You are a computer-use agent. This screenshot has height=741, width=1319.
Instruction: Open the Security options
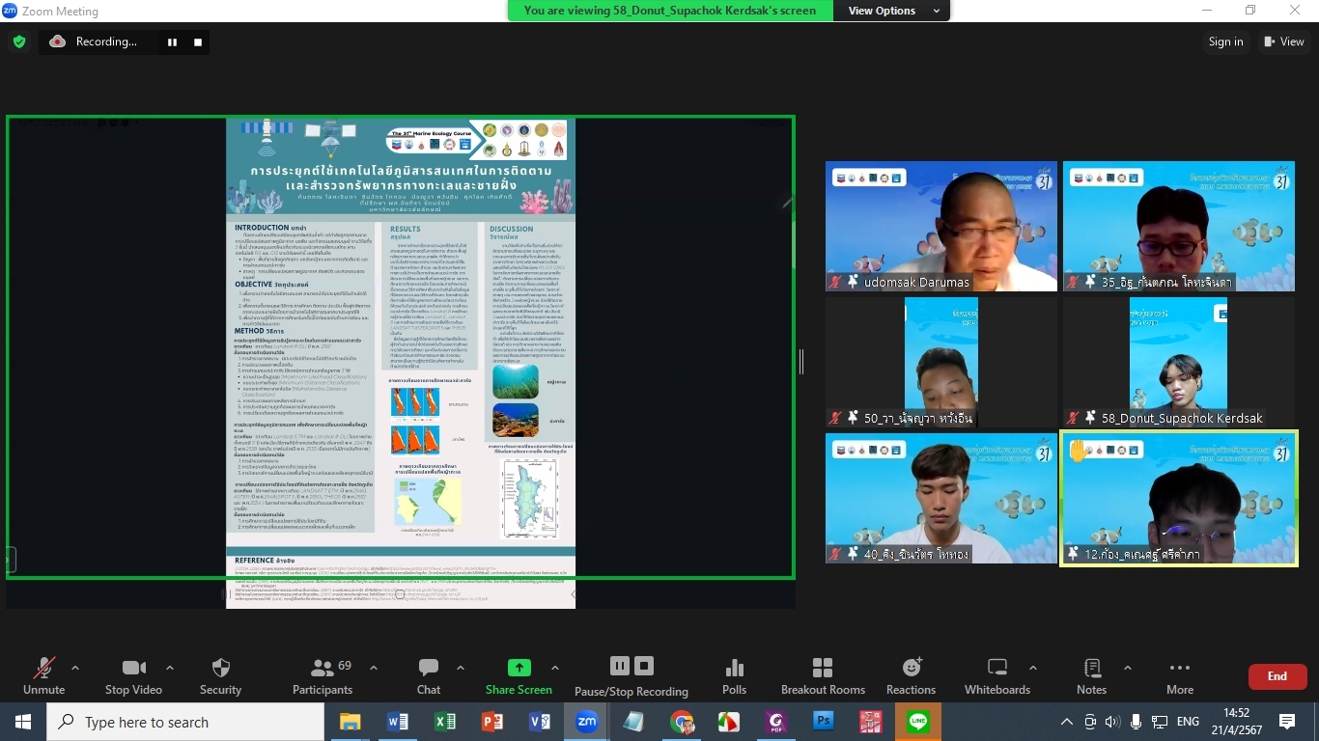pyautogui.click(x=220, y=675)
